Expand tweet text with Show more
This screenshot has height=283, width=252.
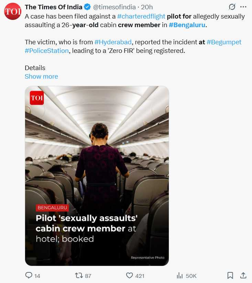tap(41, 76)
